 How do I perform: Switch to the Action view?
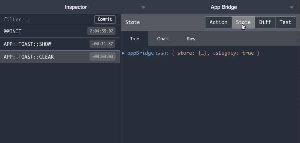point(219,22)
